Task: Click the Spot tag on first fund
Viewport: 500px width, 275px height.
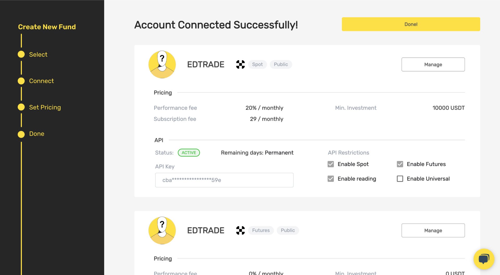Action: (x=257, y=64)
